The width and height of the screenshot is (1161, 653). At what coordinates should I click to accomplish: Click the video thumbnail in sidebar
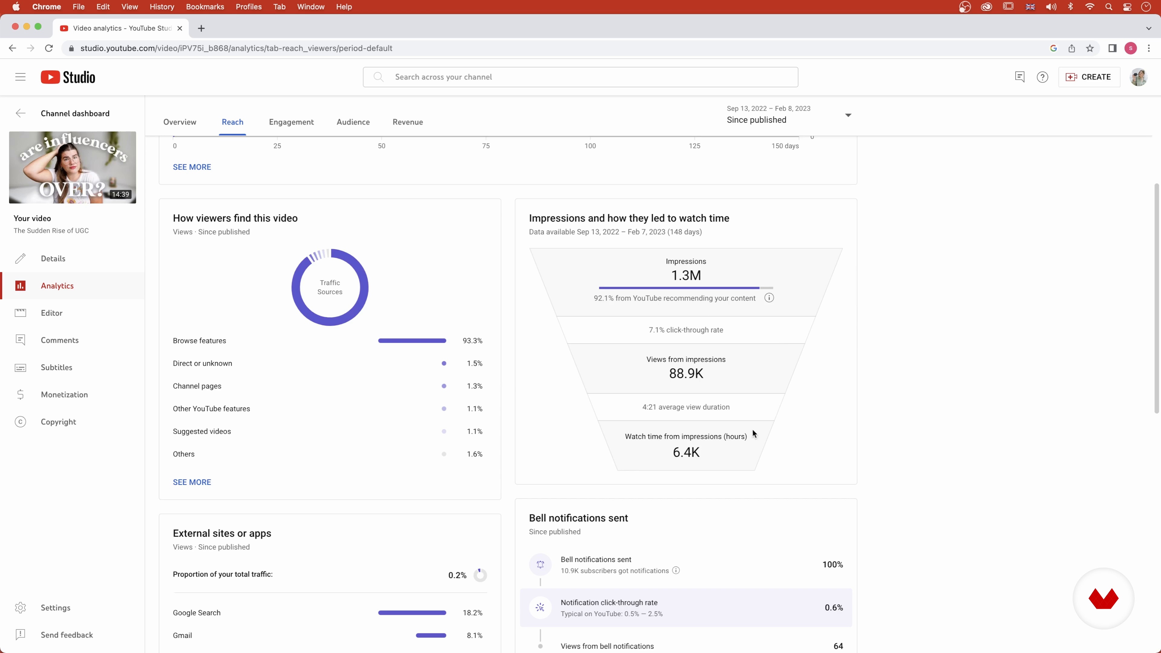[x=73, y=167]
